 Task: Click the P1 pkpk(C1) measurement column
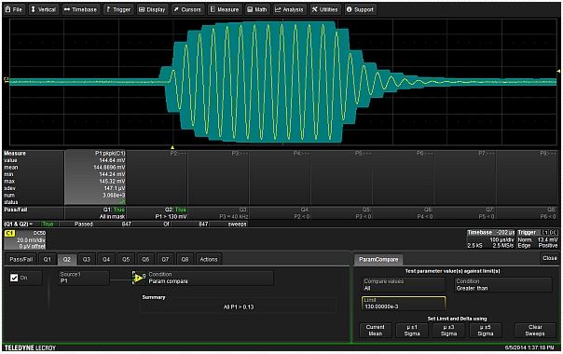pos(95,178)
